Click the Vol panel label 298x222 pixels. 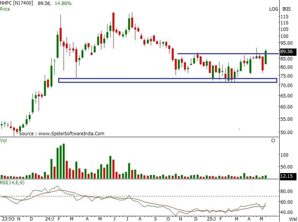click(x=4, y=141)
